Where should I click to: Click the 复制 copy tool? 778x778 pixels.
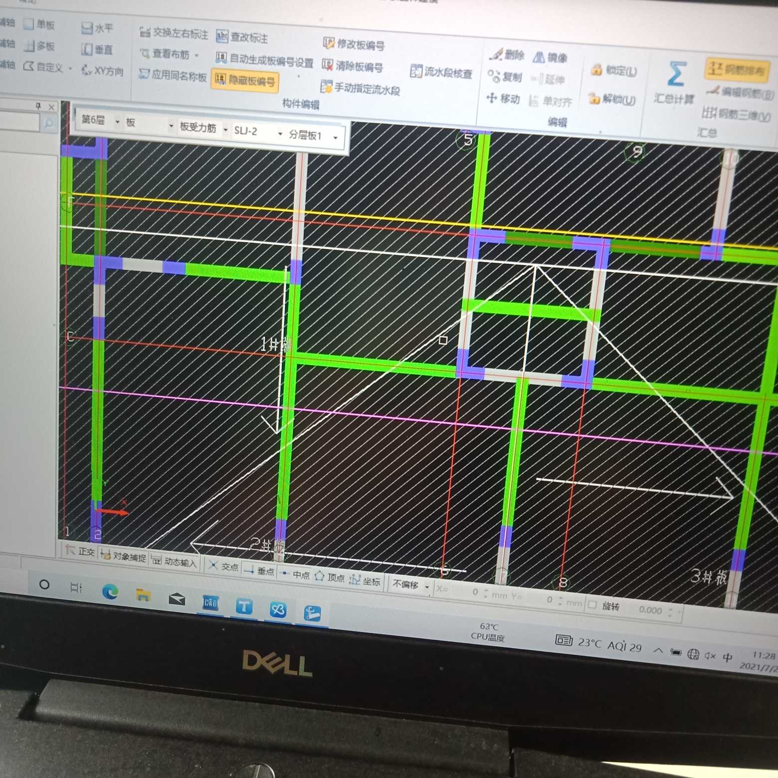[x=505, y=76]
